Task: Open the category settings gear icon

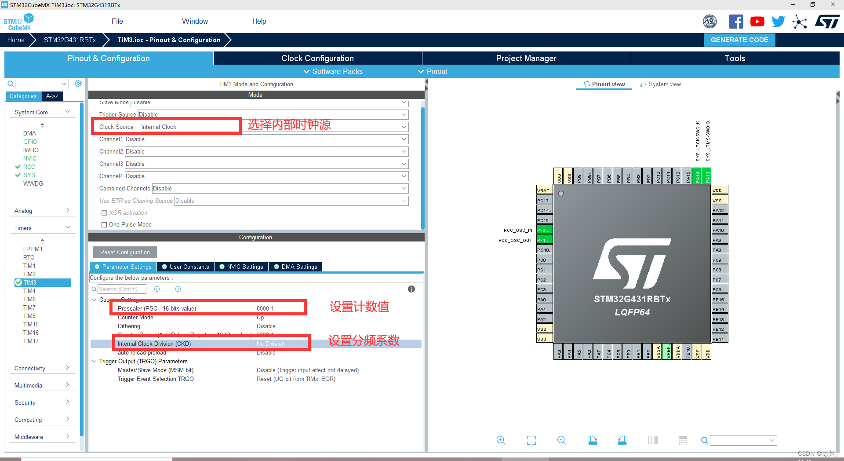Action: (78, 84)
